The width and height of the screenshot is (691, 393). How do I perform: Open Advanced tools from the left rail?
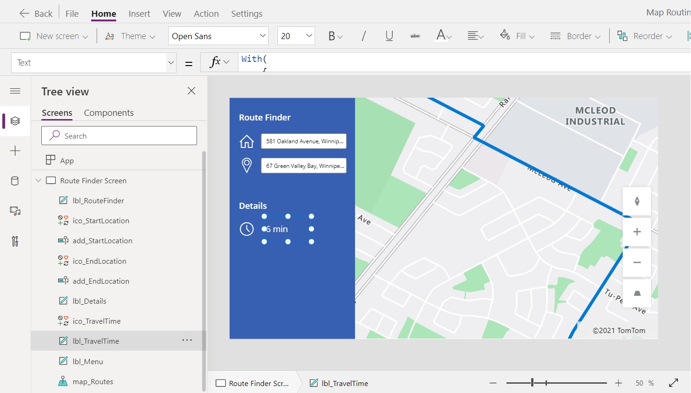point(15,241)
